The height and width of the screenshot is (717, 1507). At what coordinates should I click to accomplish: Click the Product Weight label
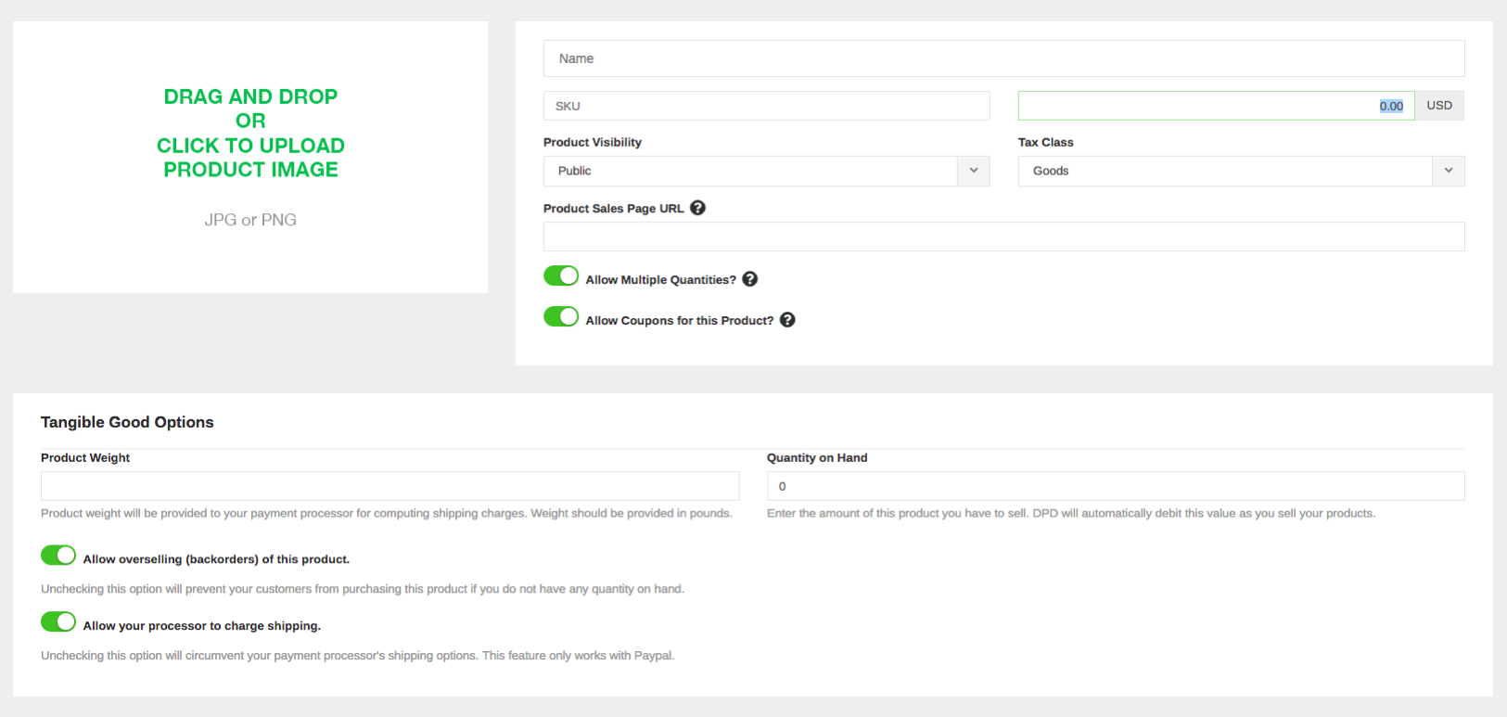click(85, 457)
